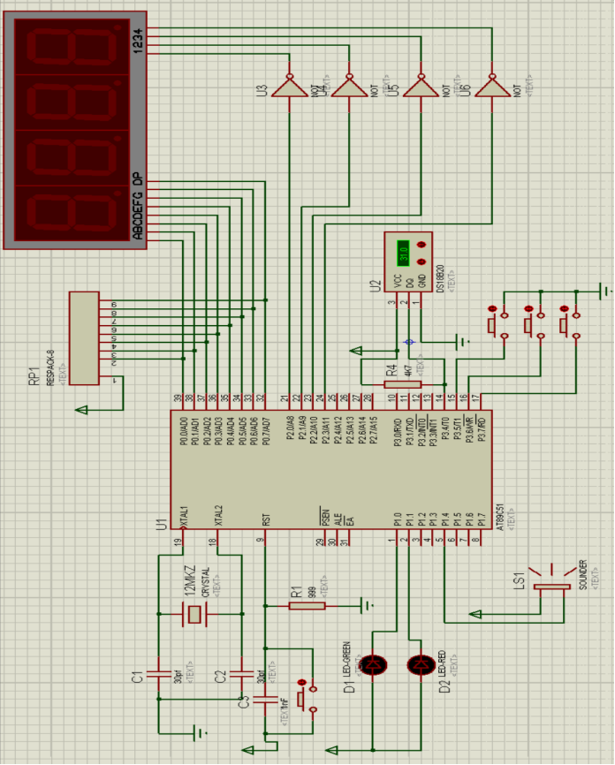Select the LS1 sounder symbol
The height and width of the screenshot is (765, 615).
coord(552,579)
